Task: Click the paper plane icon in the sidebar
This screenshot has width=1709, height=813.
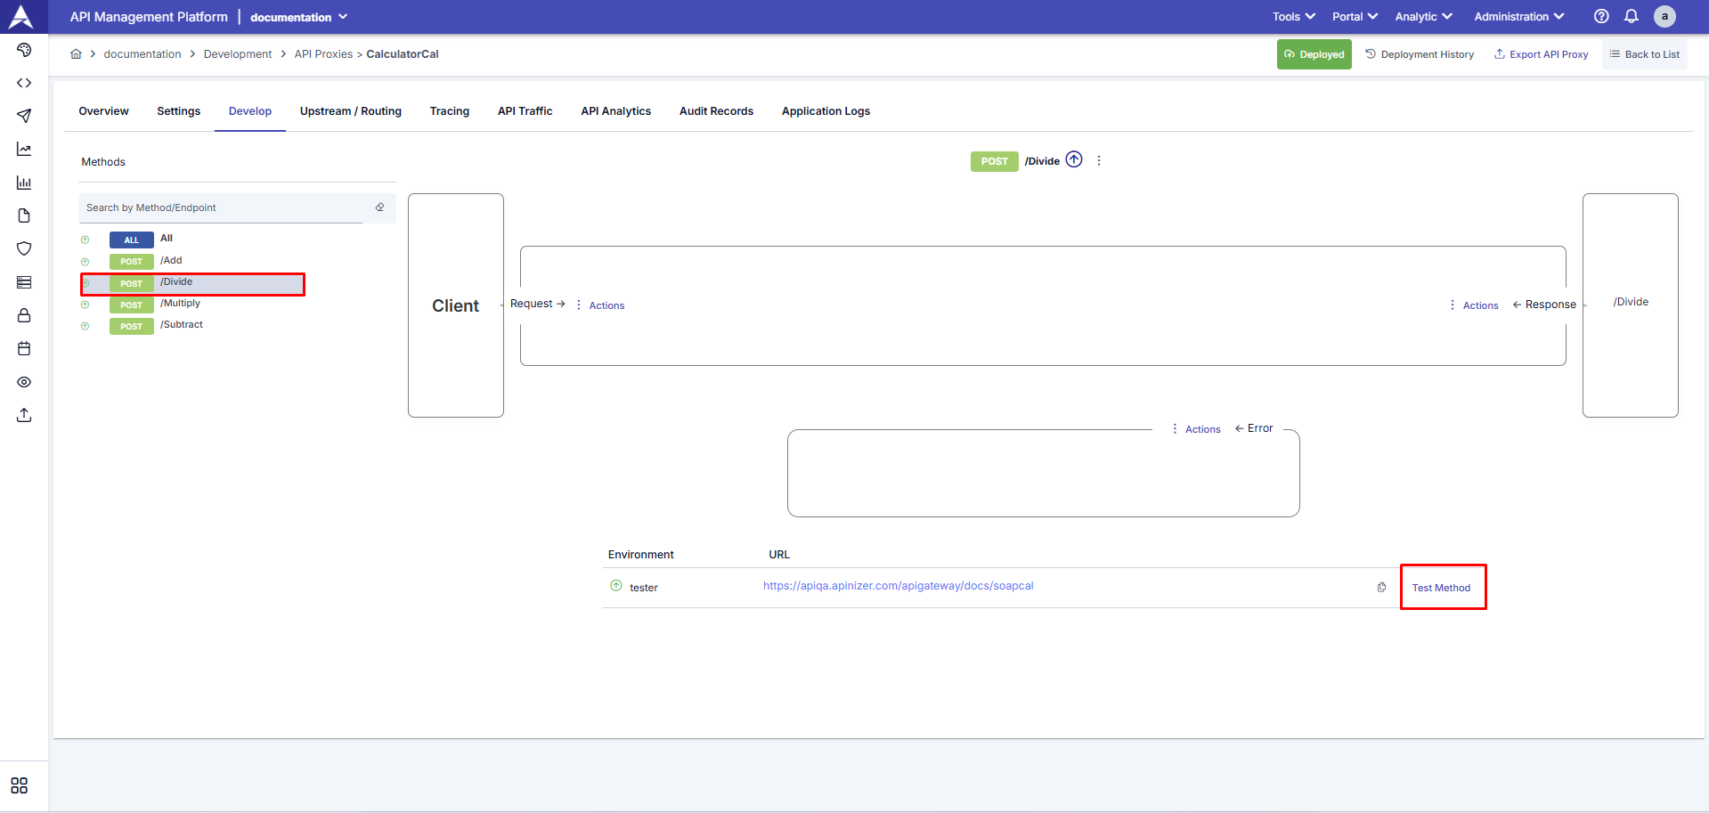Action: (23, 116)
